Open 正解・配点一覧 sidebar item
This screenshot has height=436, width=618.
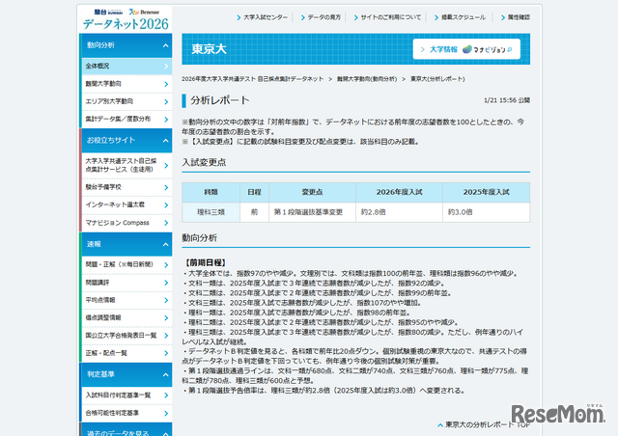pyautogui.click(x=126, y=353)
